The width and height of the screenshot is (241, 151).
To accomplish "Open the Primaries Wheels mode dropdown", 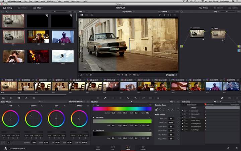I will coord(77,102).
